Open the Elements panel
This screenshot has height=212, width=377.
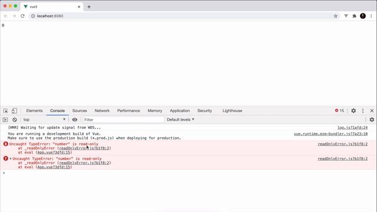[x=34, y=111]
